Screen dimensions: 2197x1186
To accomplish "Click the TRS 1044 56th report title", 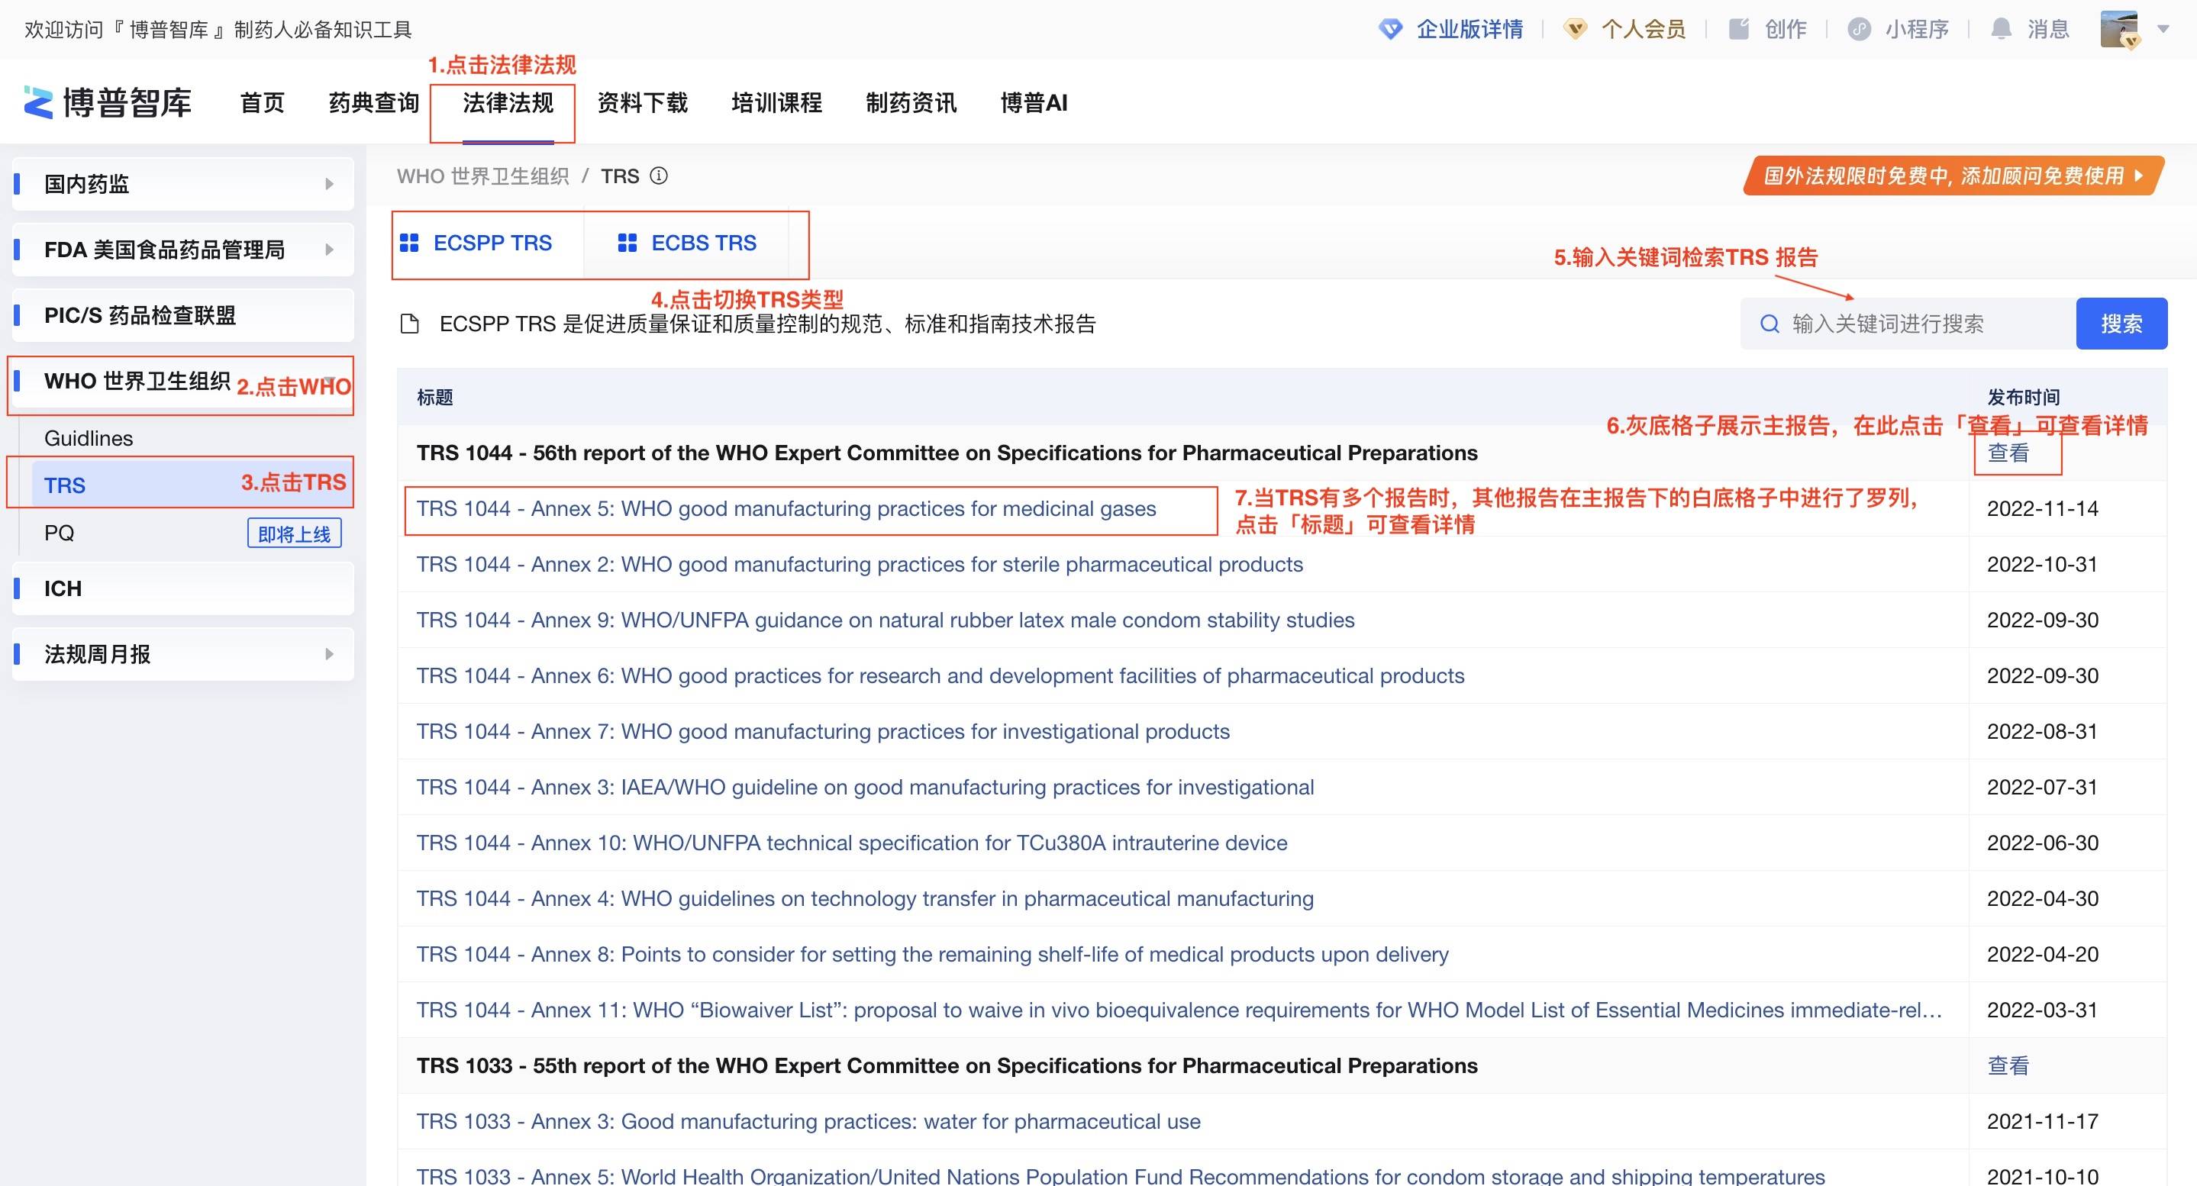I will [947, 453].
